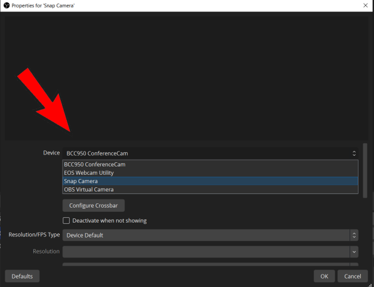Viewport: 374px width, 287px height.
Task: Click the partially visible field below Resolution
Action: pyautogui.click(x=206, y=265)
